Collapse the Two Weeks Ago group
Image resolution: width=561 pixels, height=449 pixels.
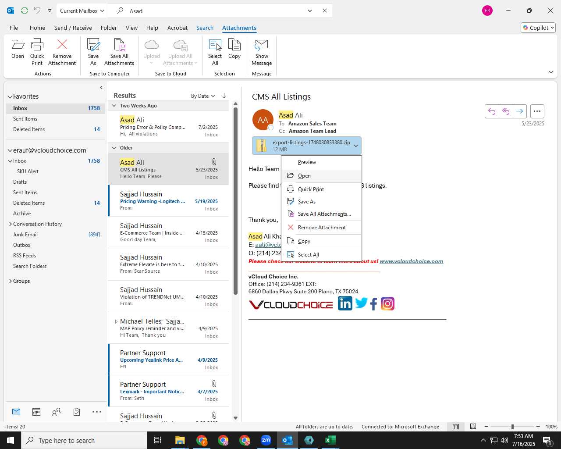tap(114, 106)
